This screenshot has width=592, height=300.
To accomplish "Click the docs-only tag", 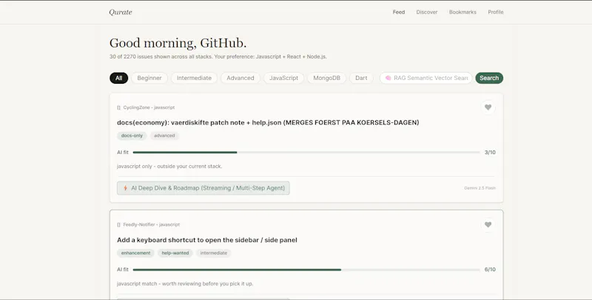I will pyautogui.click(x=132, y=136).
